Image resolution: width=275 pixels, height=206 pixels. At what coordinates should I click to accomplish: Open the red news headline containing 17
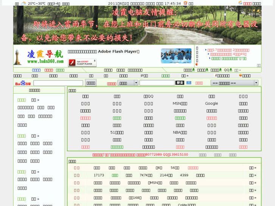[228, 50]
